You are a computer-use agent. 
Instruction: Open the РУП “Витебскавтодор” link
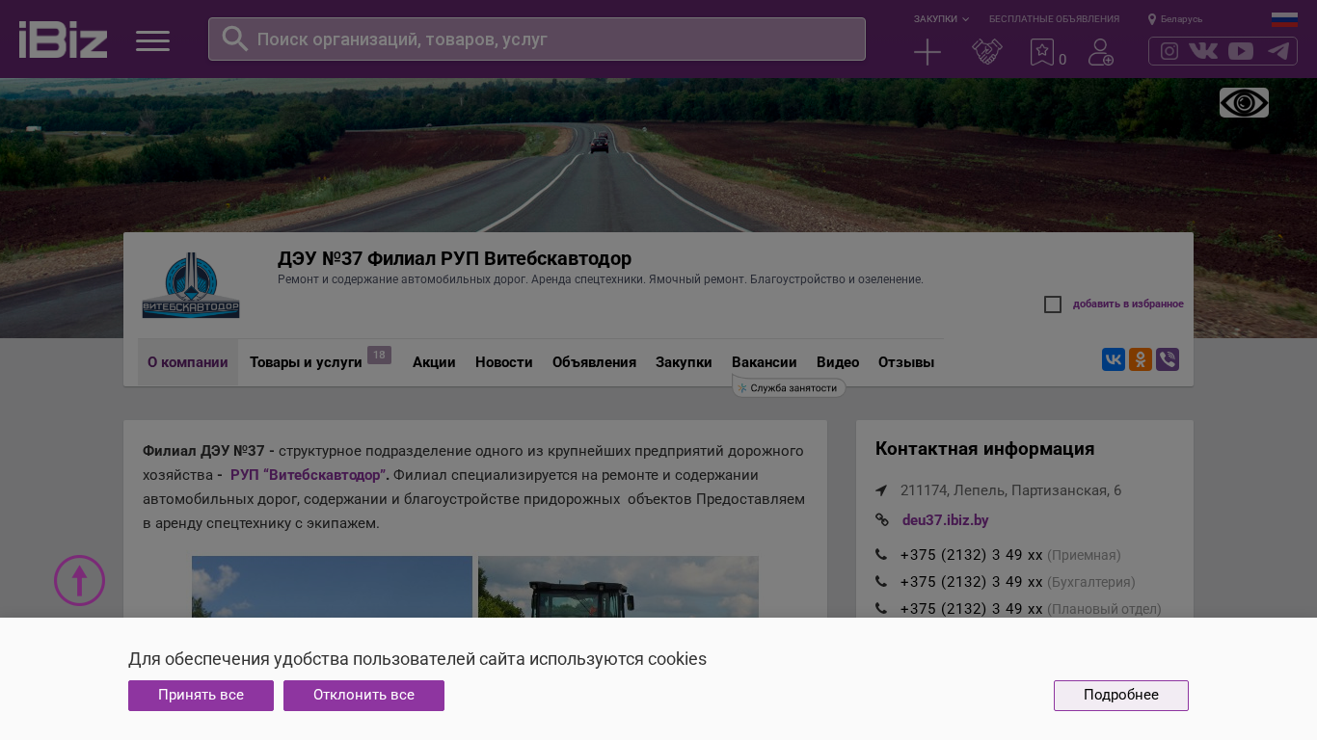pos(309,475)
